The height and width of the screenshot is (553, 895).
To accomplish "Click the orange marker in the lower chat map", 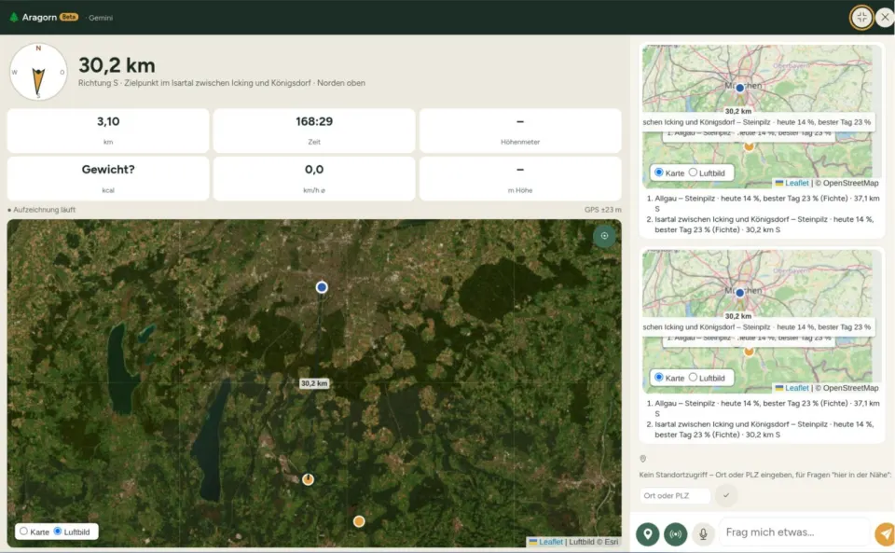I will tap(749, 352).
